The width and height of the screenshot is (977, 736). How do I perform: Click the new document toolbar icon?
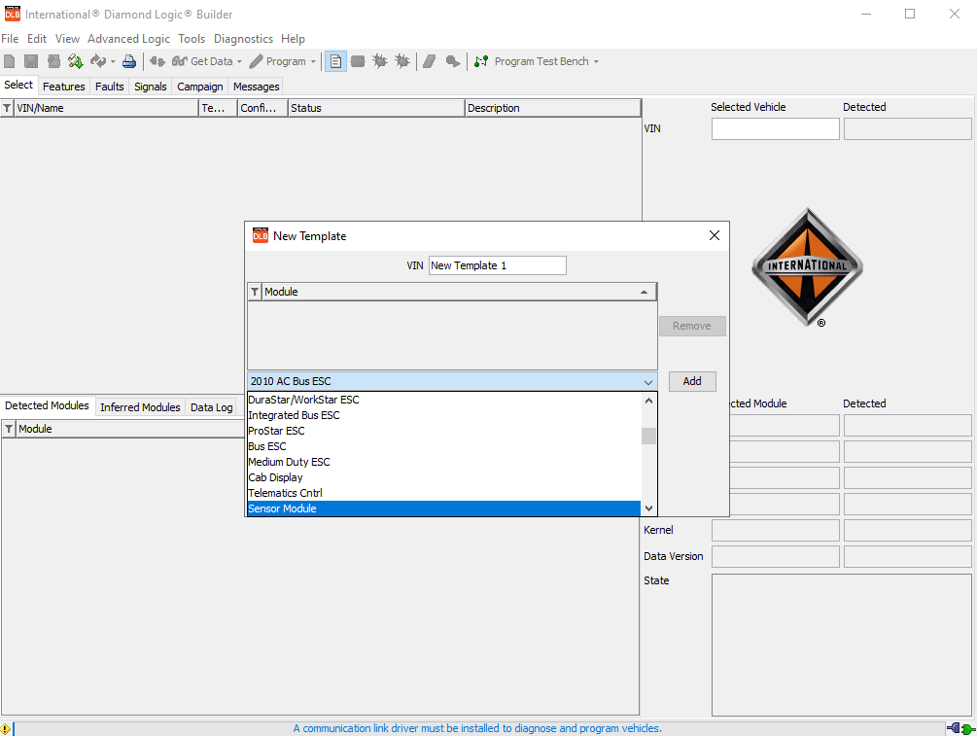pos(10,61)
